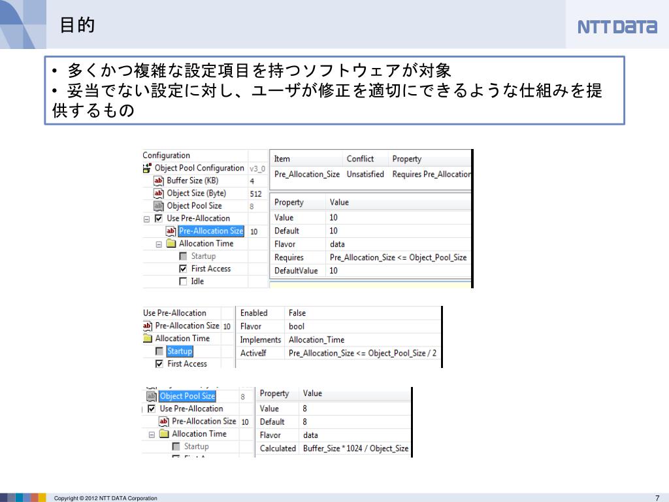
Task: Enable the Idle checkbox
Action: (183, 281)
